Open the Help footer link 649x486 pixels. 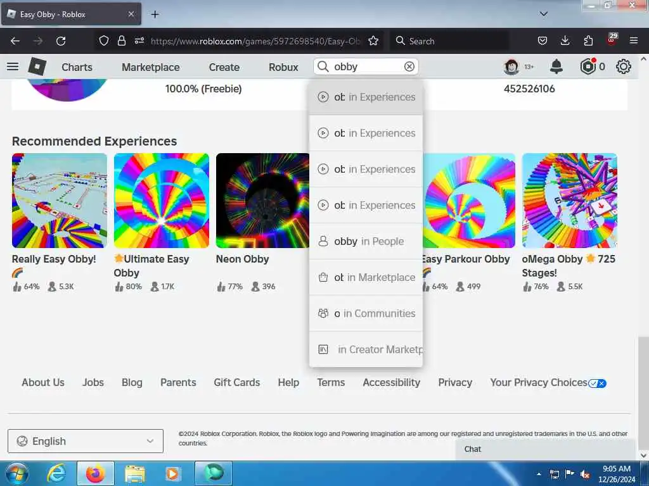[x=288, y=383]
